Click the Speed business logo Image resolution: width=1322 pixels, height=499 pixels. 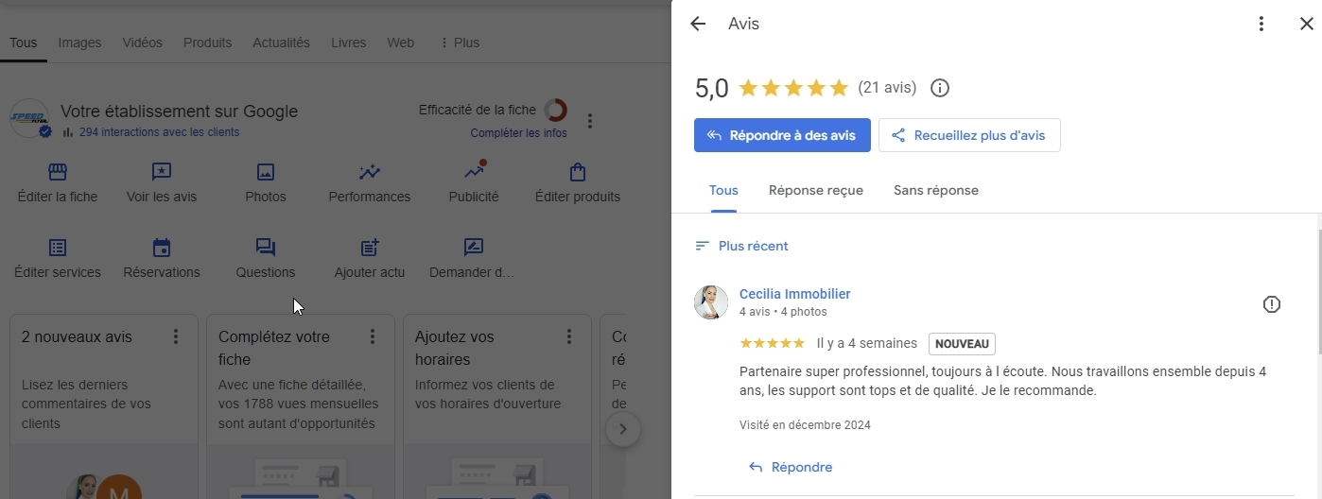point(29,118)
